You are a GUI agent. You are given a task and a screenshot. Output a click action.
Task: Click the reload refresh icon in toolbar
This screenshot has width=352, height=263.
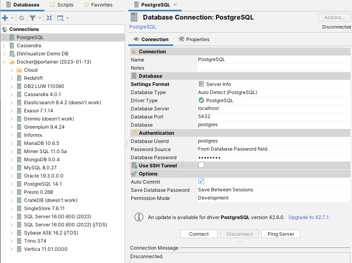pyautogui.click(x=22, y=18)
